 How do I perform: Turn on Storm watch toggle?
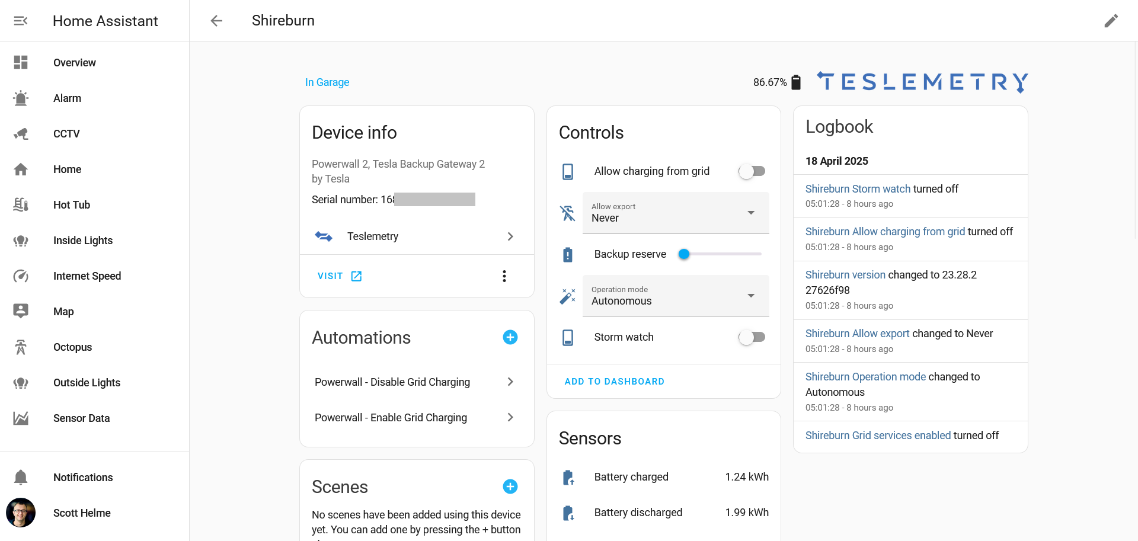(x=752, y=337)
